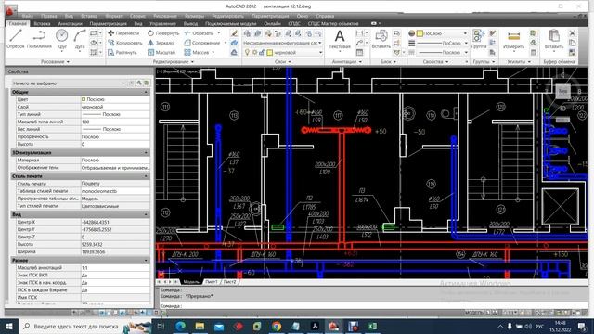Click the linear dimension icon in Аннотации
This screenshot has width=594, height=334.
[x=359, y=33]
